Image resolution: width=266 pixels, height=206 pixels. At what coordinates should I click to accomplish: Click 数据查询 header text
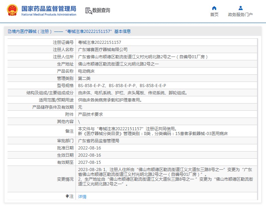coord(101,10)
